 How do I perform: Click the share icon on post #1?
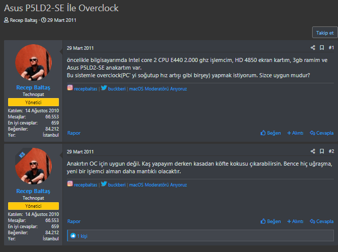[x=313, y=48]
